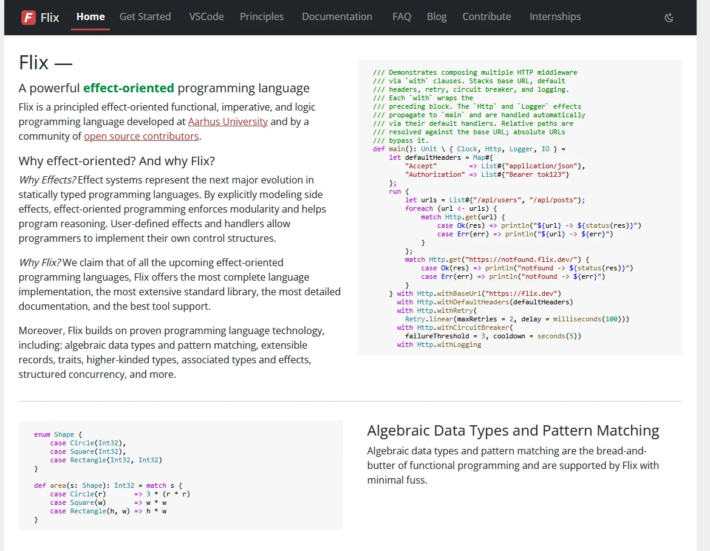Screen dimensions: 710x551
Task: Follow the Aarhus University link
Action: (x=228, y=121)
